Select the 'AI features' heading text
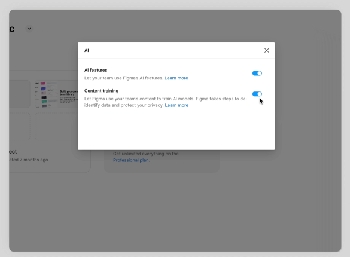This screenshot has width=350, height=257. pos(96,70)
